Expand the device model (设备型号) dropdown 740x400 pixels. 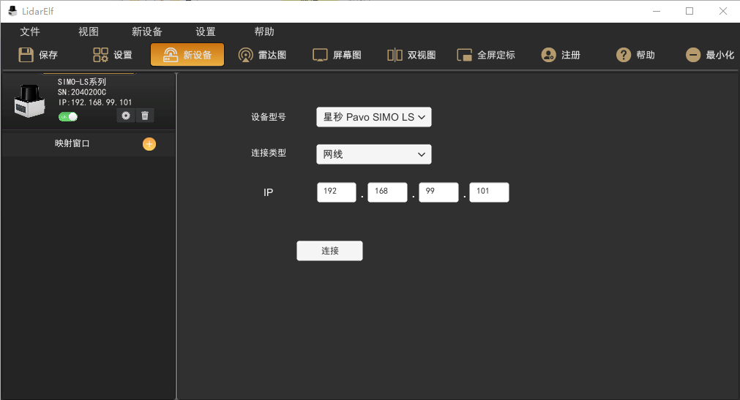coord(373,117)
